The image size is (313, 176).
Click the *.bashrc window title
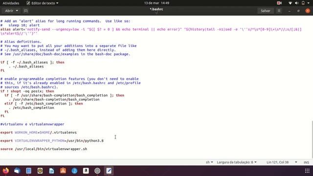click(156, 9)
